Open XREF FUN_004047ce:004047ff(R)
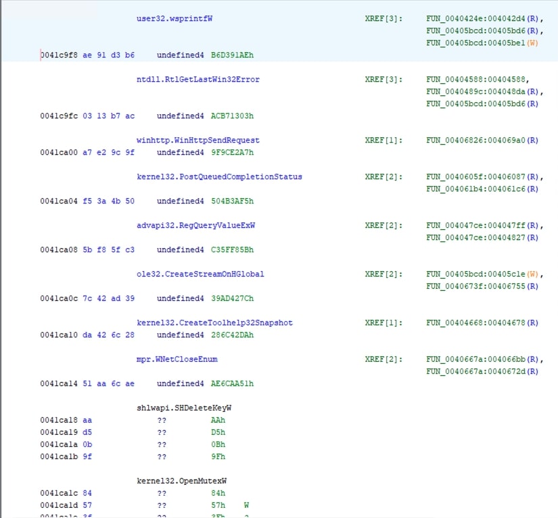Viewport: 558px width, 518px height. coord(482,226)
